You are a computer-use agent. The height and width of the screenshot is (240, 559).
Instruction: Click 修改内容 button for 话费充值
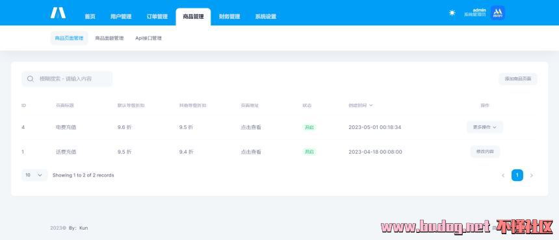(x=485, y=152)
